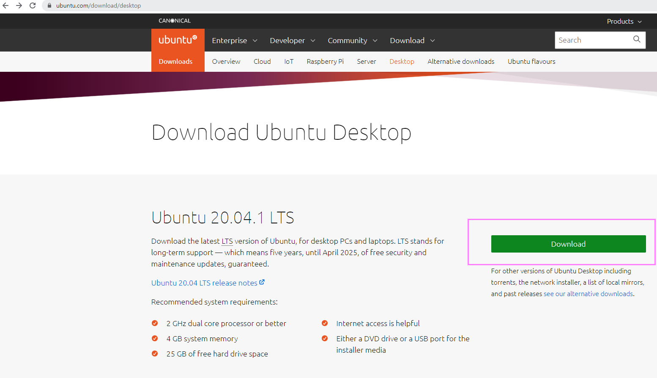
Task: Click '2 GHz dual core processor or better'
Action: (x=226, y=324)
